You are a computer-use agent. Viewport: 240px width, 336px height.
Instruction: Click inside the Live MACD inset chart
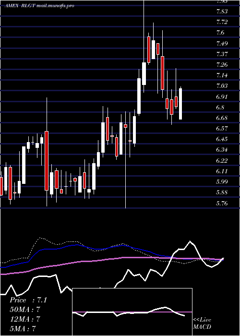click(x=132, y=312)
